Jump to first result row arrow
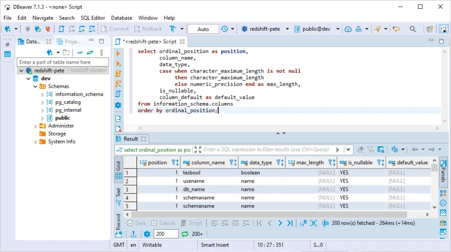The width and height of the screenshot is (451, 252). (x=259, y=223)
